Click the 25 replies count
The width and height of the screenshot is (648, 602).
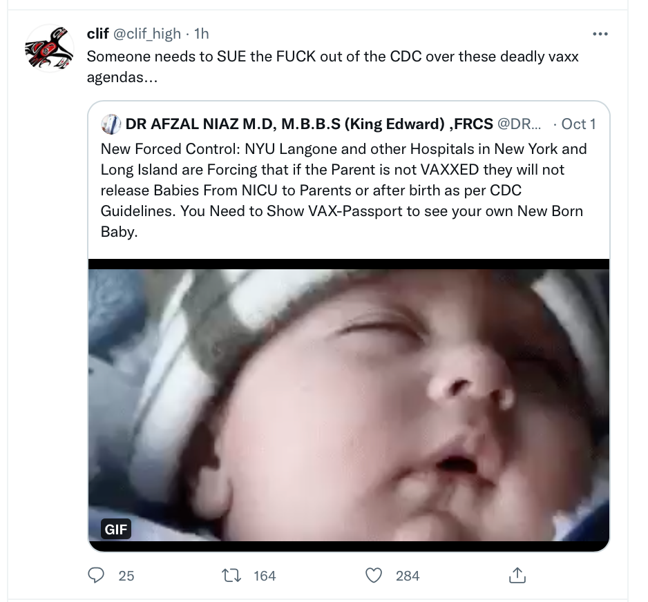pos(126,575)
